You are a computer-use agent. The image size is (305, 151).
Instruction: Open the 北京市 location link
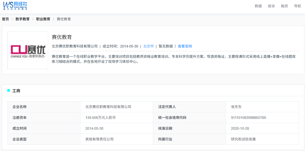148,46
